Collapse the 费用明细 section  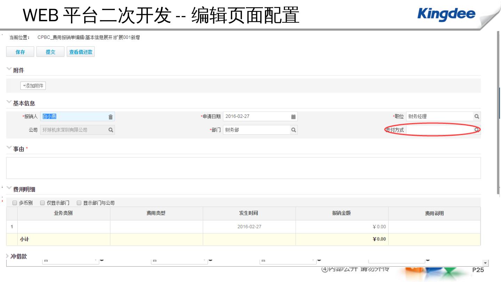point(9,189)
